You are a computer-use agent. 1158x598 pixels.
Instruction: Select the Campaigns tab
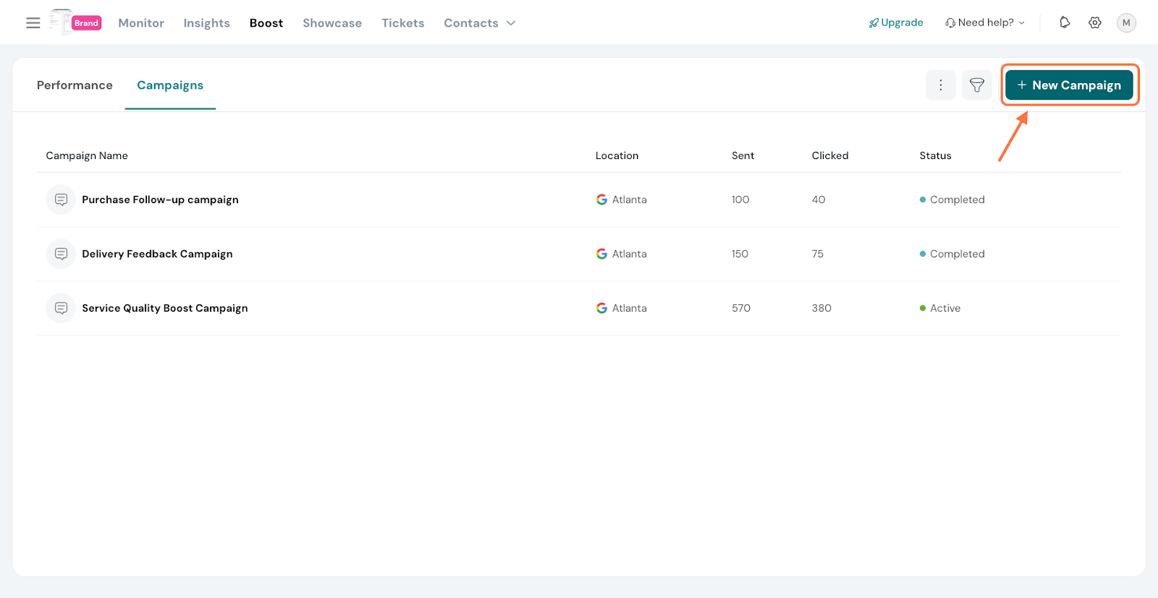[x=170, y=85]
